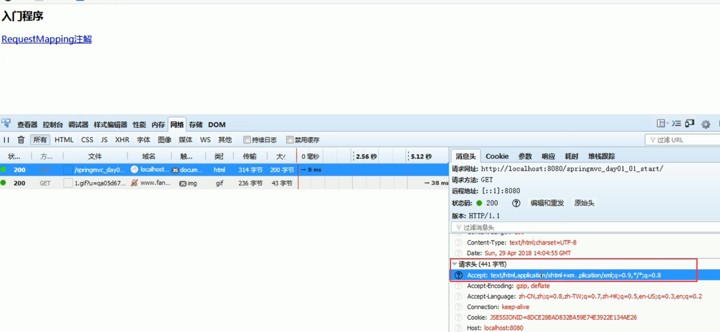
Task: Open the 调试器 debugger tab
Action: coord(78,125)
